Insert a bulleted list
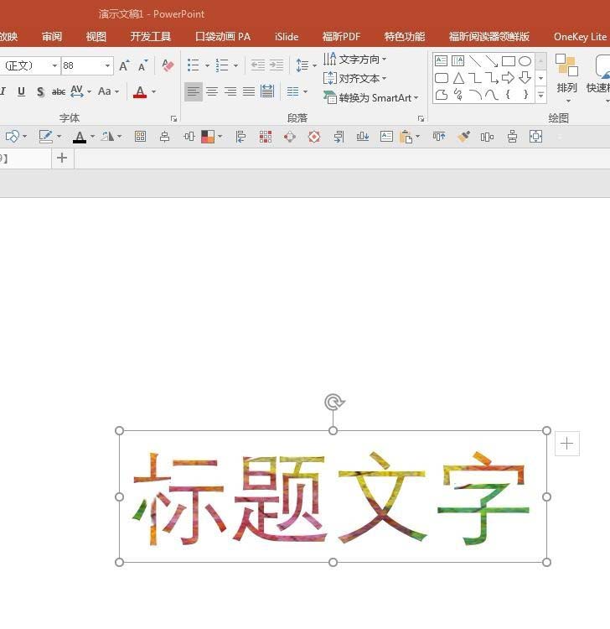 pyautogui.click(x=194, y=65)
